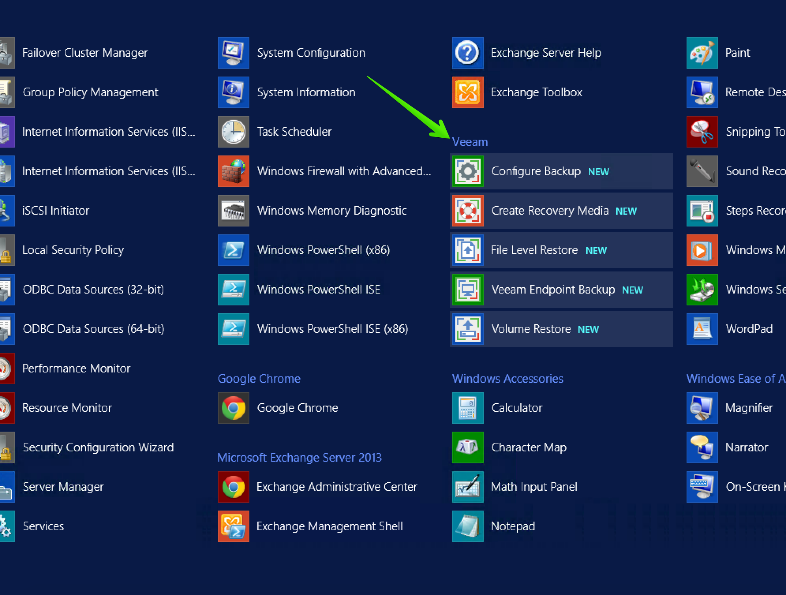Viewport: 786px width, 595px height.
Task: Select the Windows Ease of Access header
Action: click(736, 379)
